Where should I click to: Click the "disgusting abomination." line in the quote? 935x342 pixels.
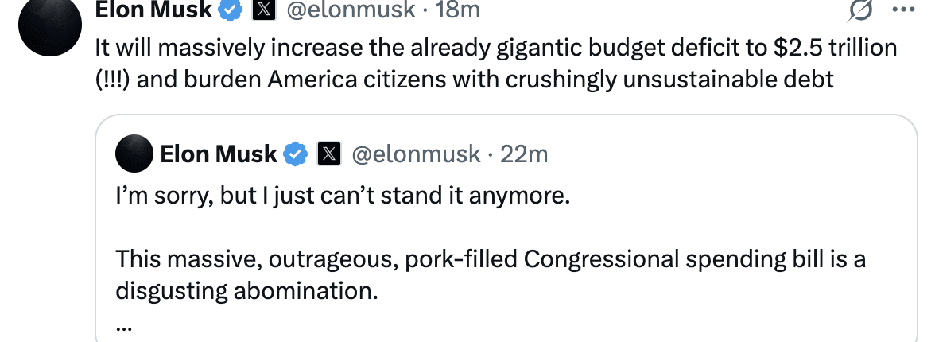(245, 291)
